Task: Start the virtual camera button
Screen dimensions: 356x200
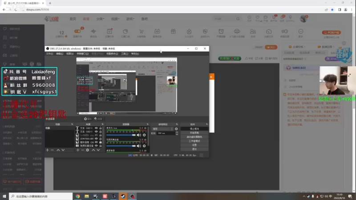Action: coord(194,137)
